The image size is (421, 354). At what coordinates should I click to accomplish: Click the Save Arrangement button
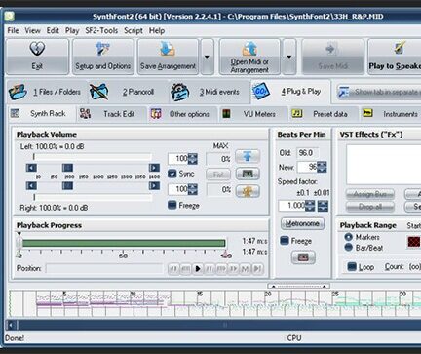coord(168,57)
